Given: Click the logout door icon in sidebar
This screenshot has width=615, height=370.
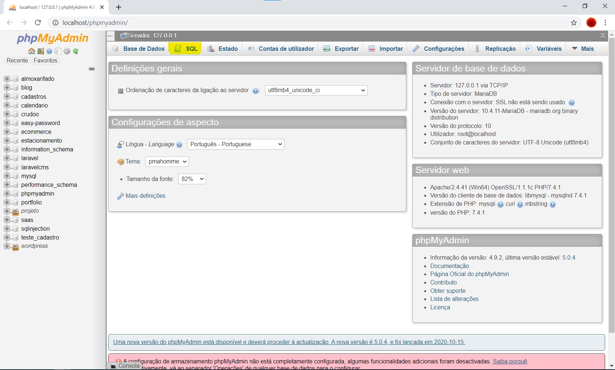Looking at the screenshot, I should click(41, 51).
